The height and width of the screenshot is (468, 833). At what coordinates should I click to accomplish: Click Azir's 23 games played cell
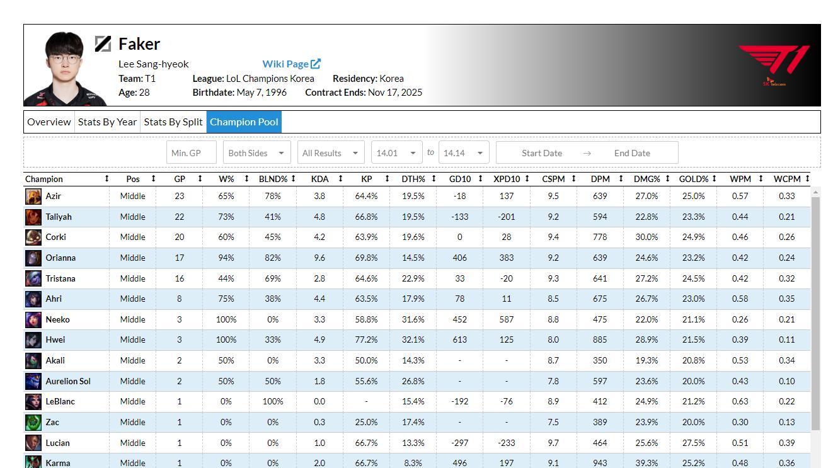[x=180, y=196]
